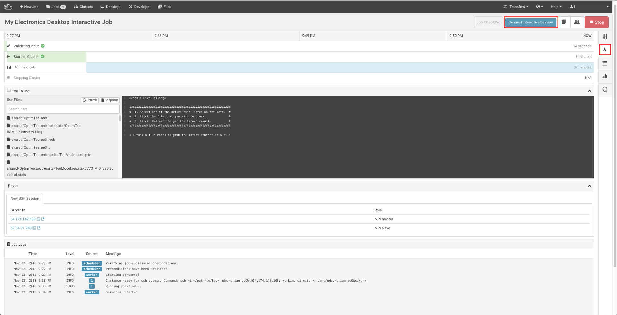Click the MPI master role cell
Image resolution: width=617 pixels, height=315 pixels.
pos(384,219)
